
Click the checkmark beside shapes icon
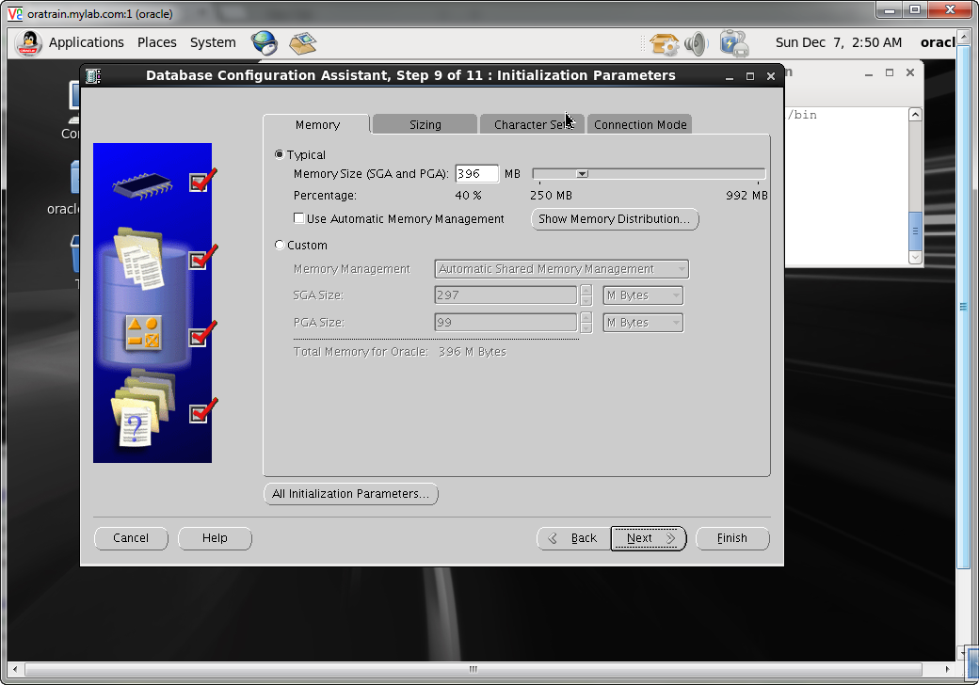[202, 334]
